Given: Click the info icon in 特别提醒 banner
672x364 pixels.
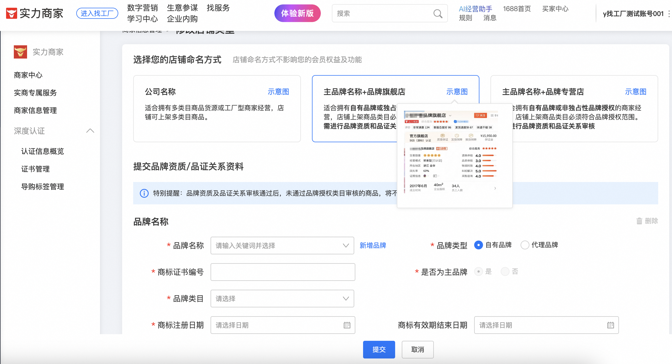Looking at the screenshot, I should (144, 193).
